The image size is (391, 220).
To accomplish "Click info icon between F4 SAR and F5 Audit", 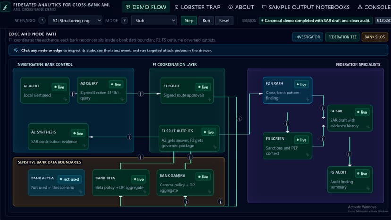I will (349, 154).
